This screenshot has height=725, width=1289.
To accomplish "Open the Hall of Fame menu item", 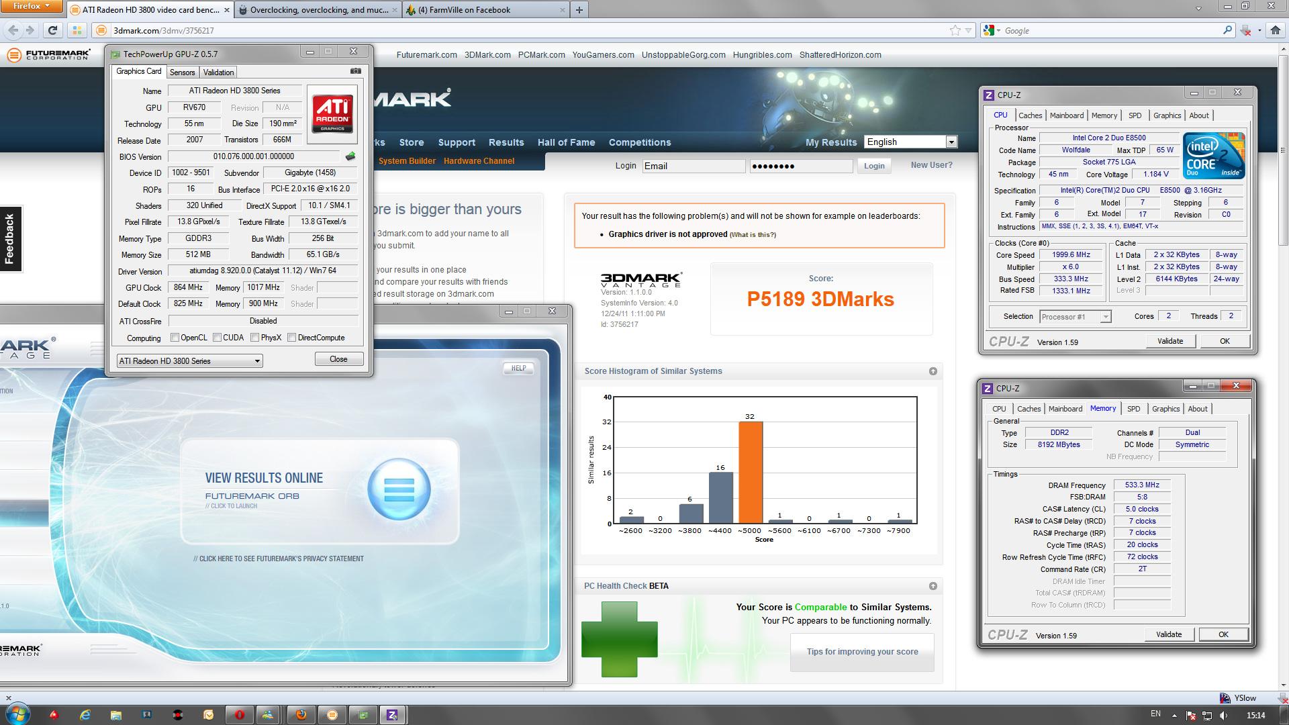I will point(566,142).
